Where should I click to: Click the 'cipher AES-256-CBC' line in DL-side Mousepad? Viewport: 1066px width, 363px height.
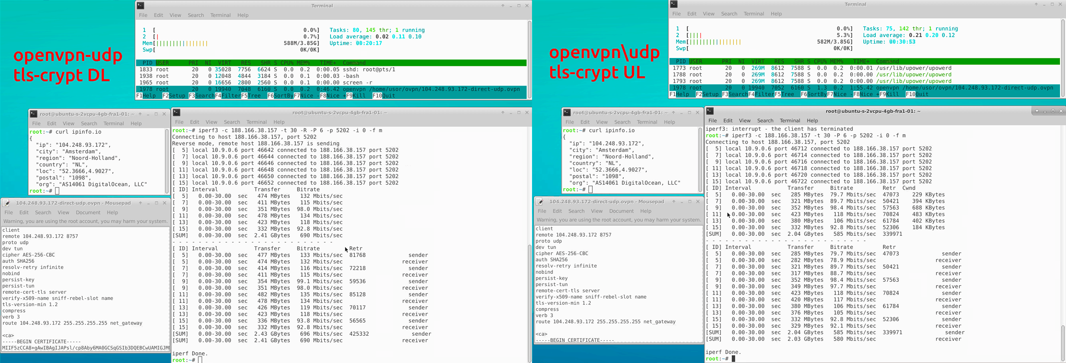click(x=28, y=255)
